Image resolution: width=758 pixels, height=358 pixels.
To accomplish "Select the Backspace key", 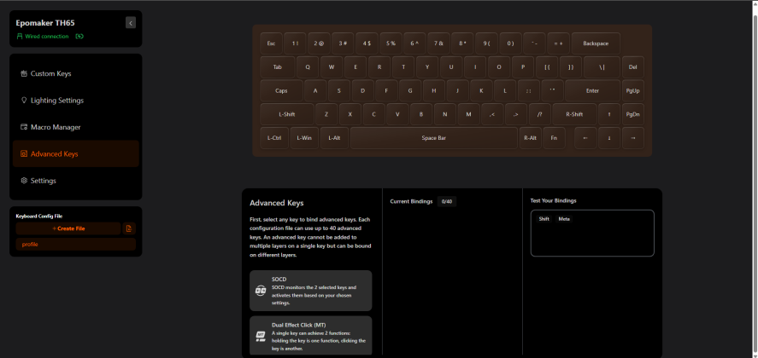I will [x=596, y=43].
